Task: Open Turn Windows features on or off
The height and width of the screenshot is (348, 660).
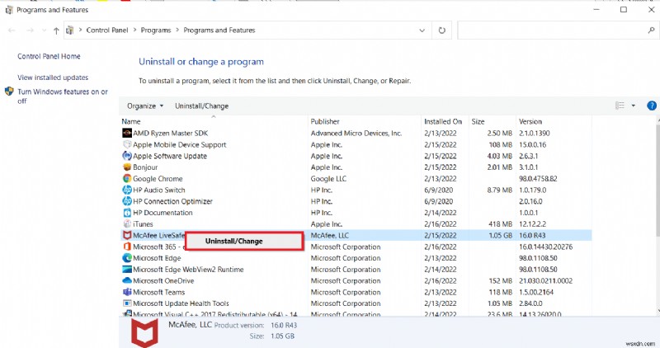Action: pos(63,96)
